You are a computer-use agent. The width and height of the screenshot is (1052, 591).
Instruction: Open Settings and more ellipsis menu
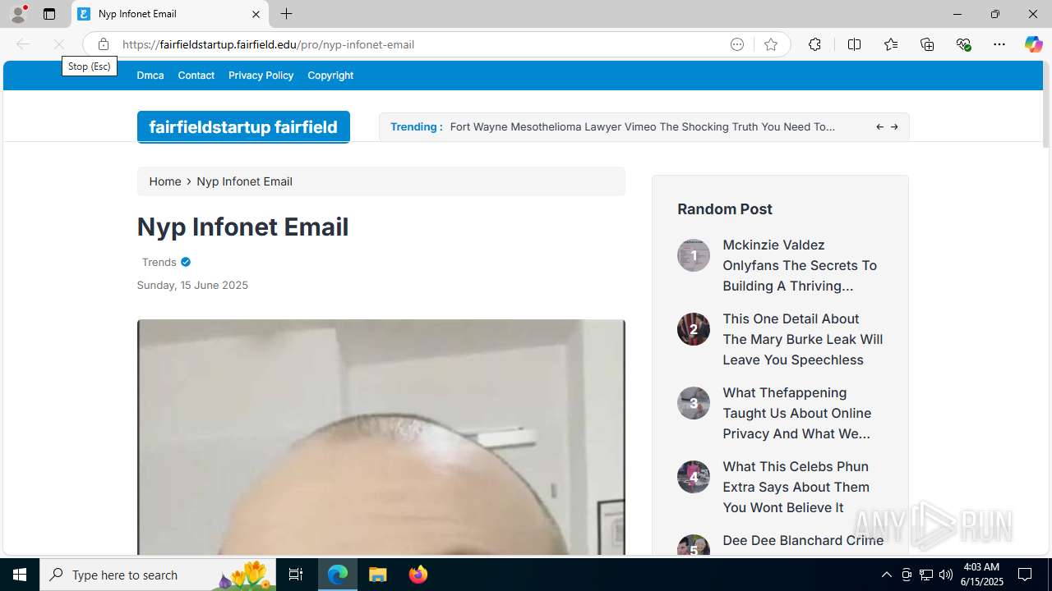[x=999, y=44]
